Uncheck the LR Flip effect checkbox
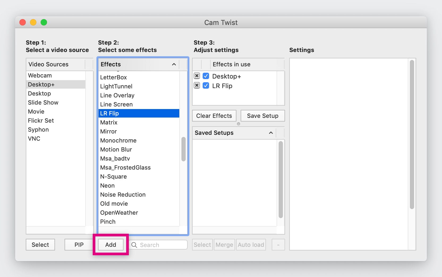 coord(206,85)
